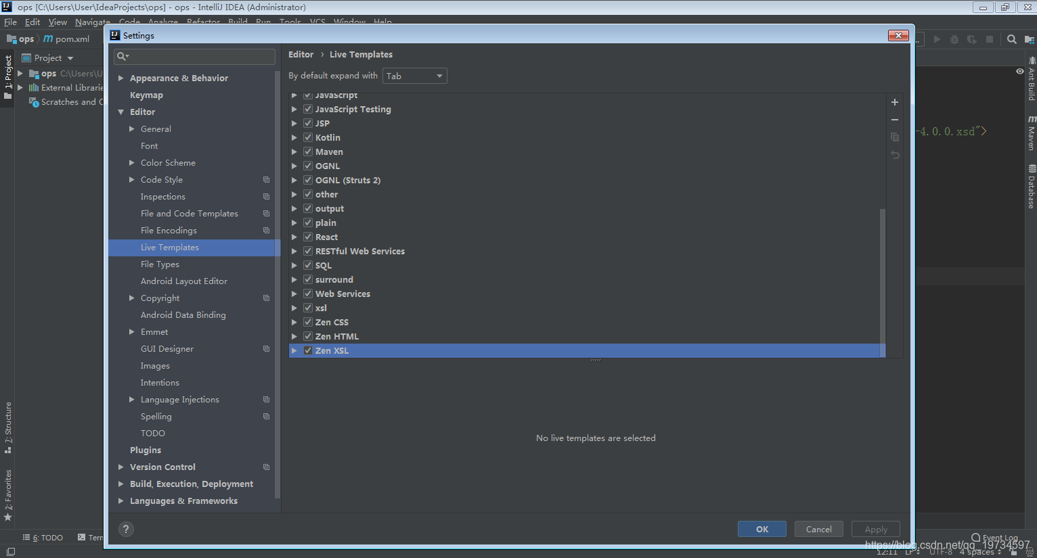Viewport: 1037px width, 558px height.
Task: Open the Structure tool window
Action: click(x=8, y=427)
